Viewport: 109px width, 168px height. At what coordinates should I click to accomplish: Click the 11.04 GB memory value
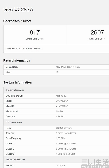pos(60,166)
